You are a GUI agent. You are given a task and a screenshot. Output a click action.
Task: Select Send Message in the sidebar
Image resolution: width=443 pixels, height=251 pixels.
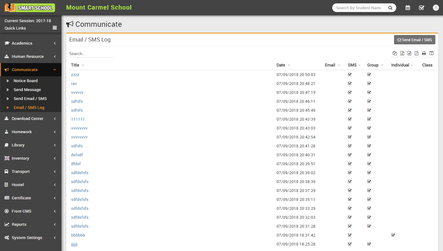click(27, 90)
